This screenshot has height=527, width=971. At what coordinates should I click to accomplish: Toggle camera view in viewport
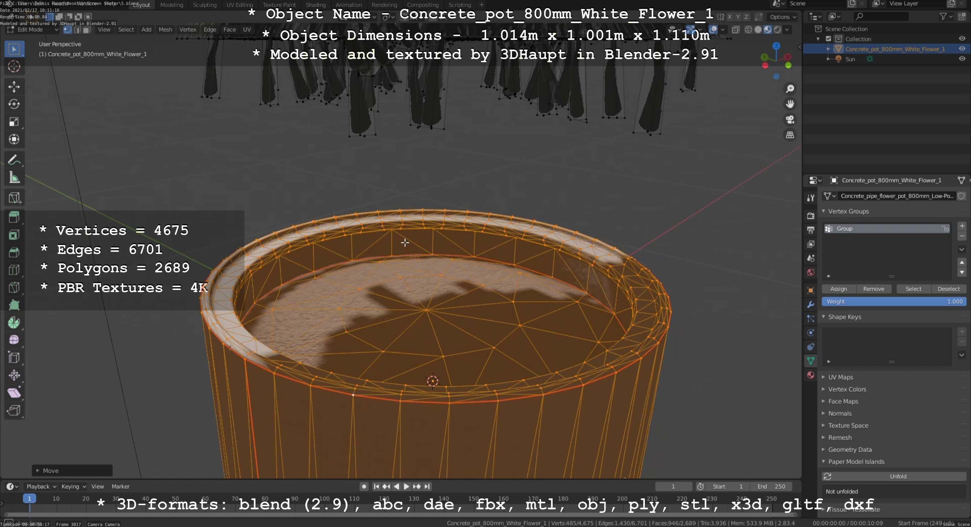click(790, 119)
